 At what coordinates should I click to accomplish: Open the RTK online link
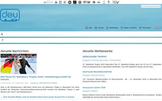click(147, 28)
